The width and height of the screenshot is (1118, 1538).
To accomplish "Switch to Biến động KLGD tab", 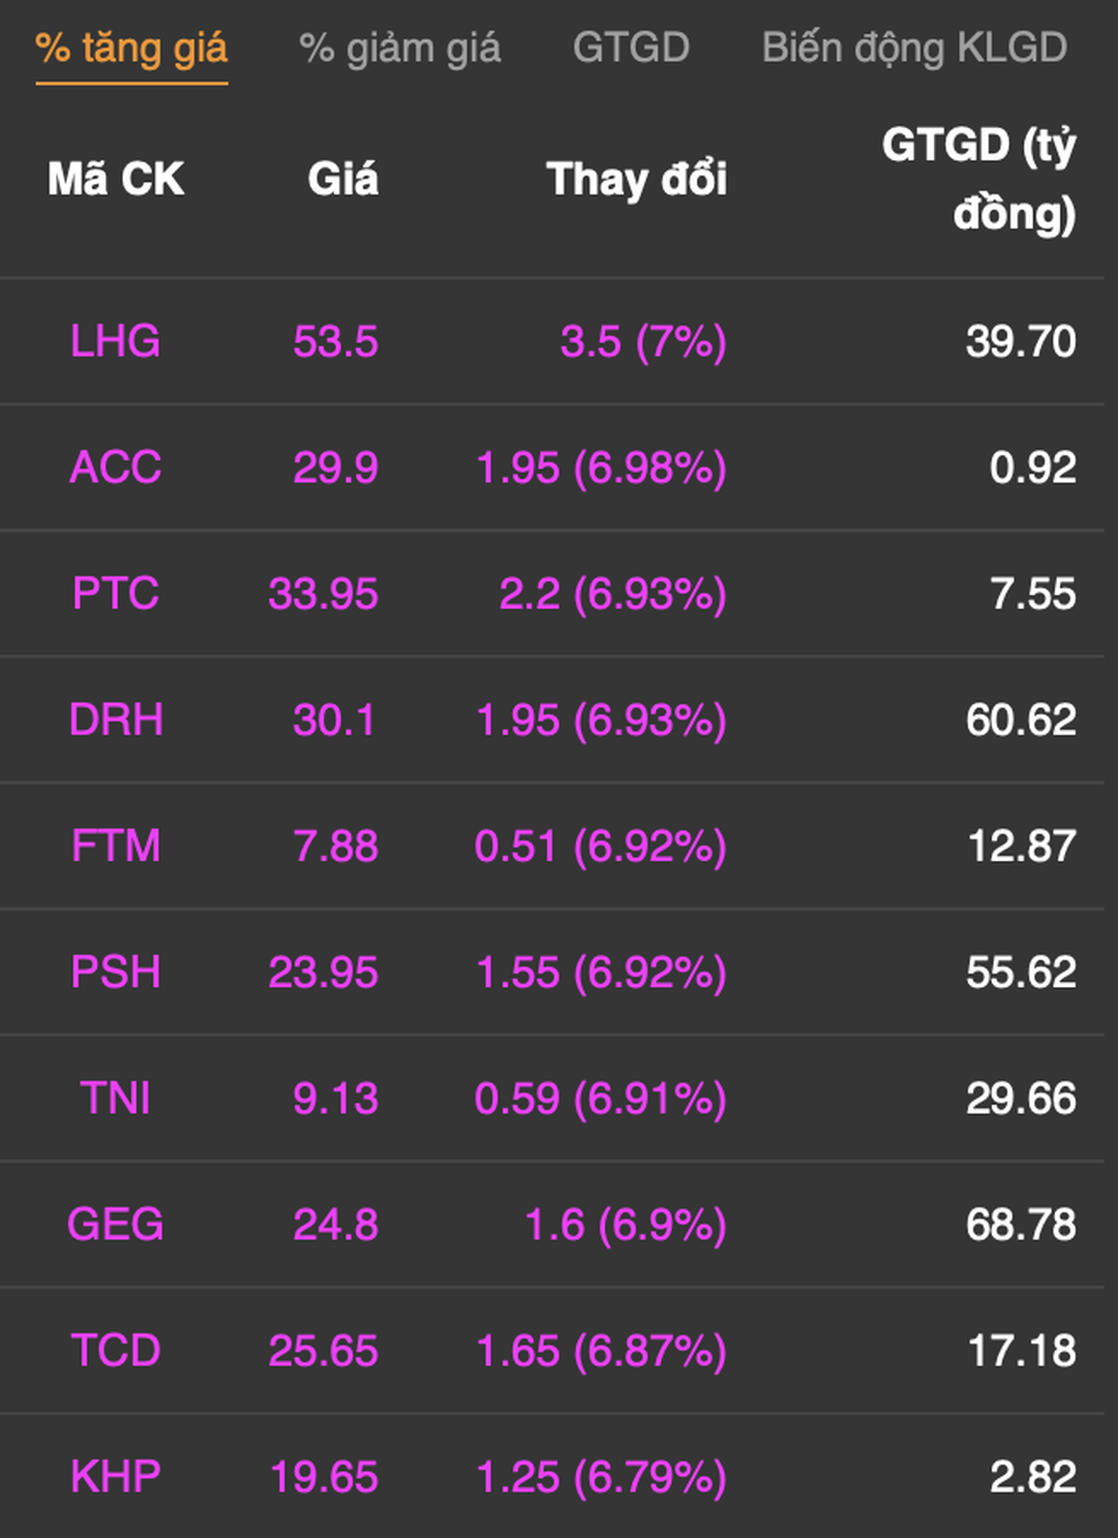I will coord(914,48).
